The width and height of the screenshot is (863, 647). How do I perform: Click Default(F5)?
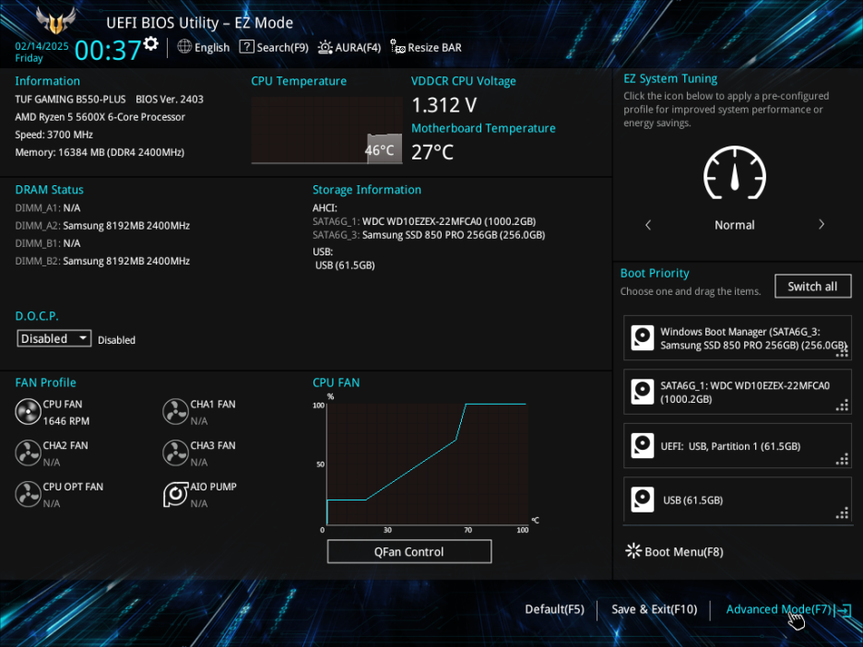tap(554, 609)
